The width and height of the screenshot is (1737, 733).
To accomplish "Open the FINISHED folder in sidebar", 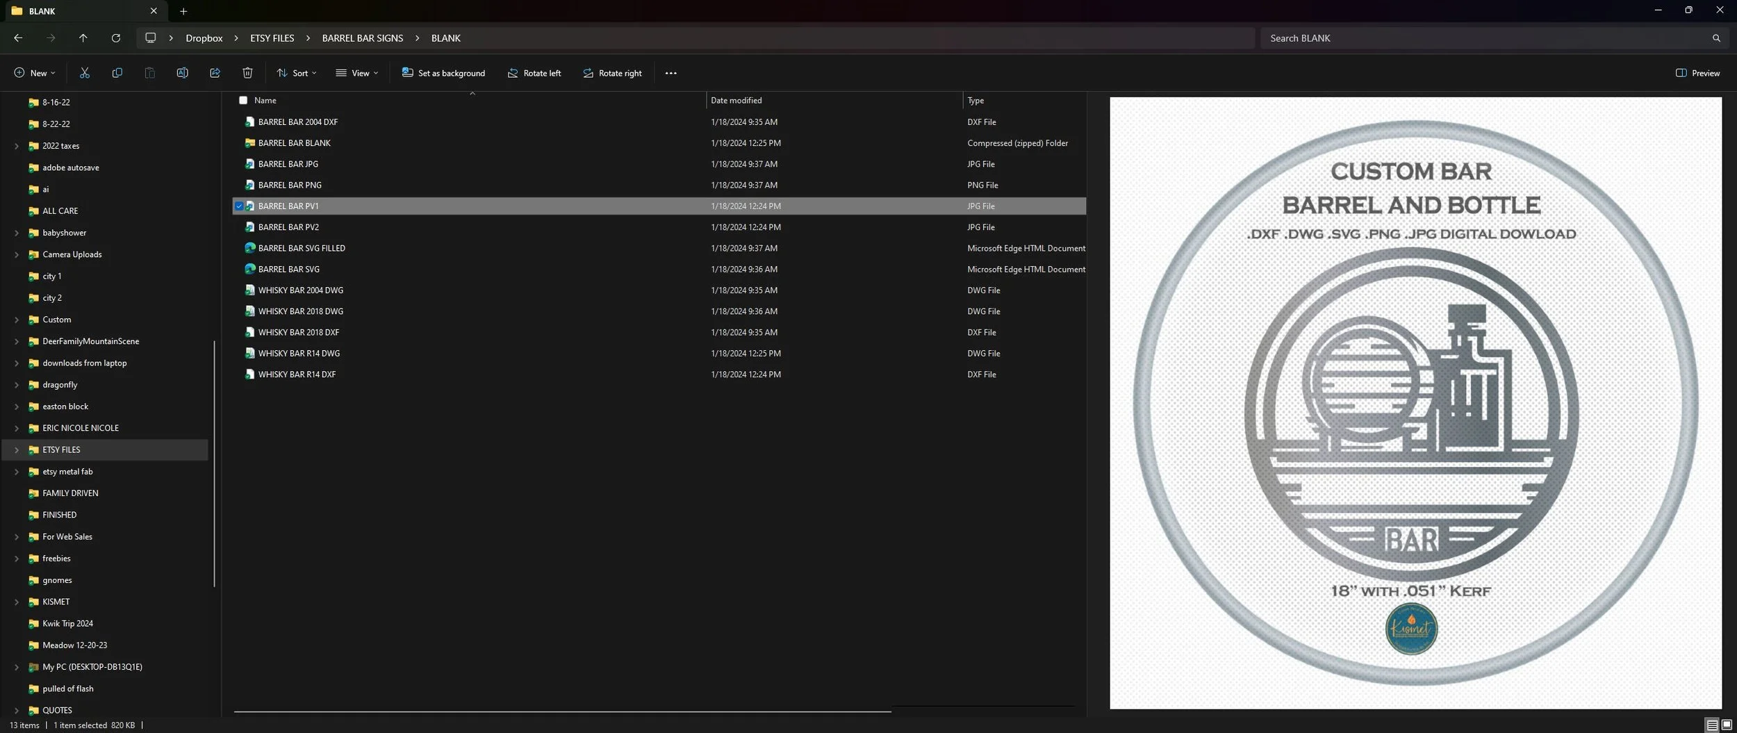I will (60, 515).
